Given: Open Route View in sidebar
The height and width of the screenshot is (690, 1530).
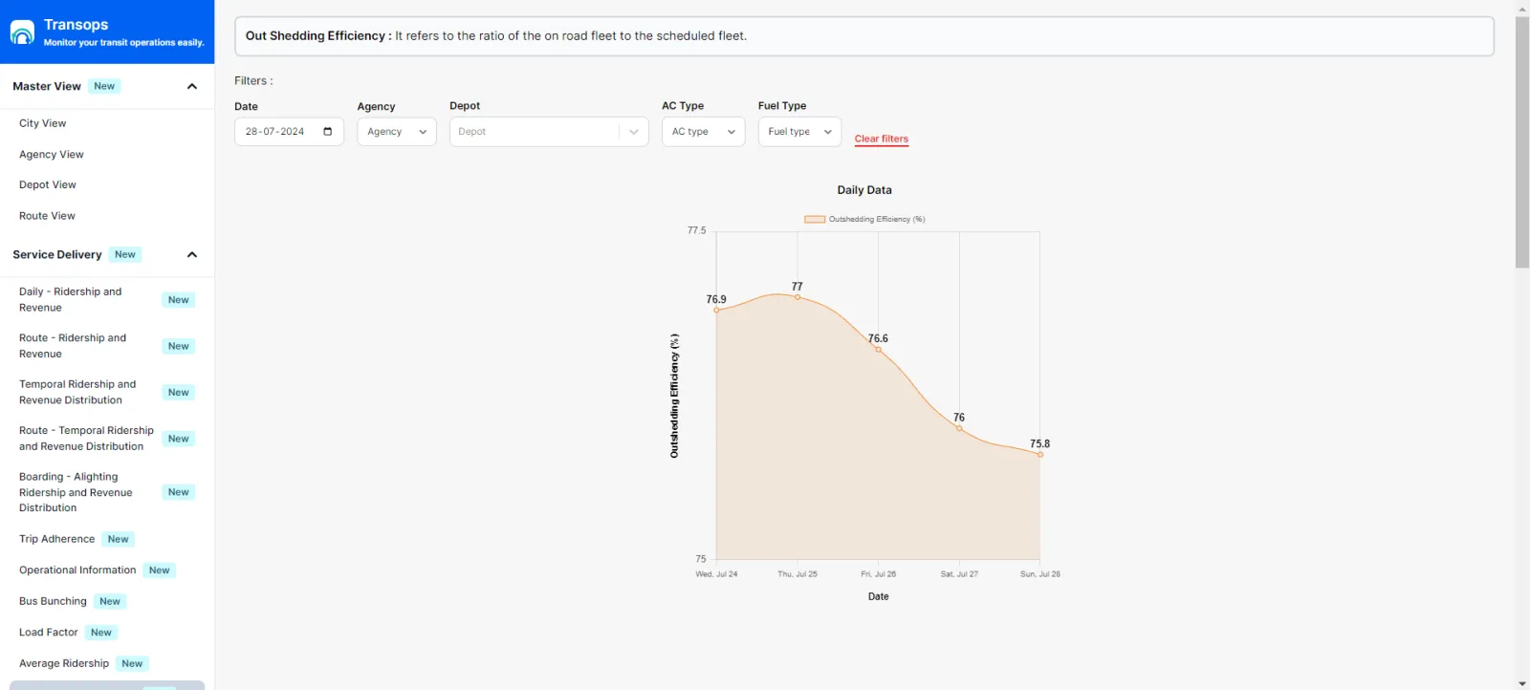Looking at the screenshot, I should coord(47,216).
